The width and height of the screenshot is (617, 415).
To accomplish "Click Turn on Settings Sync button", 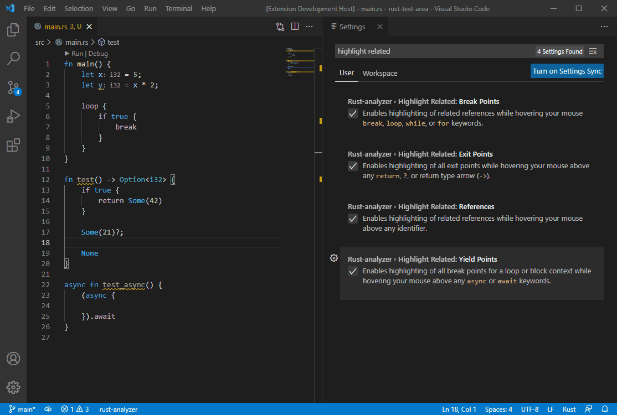I will 567,71.
